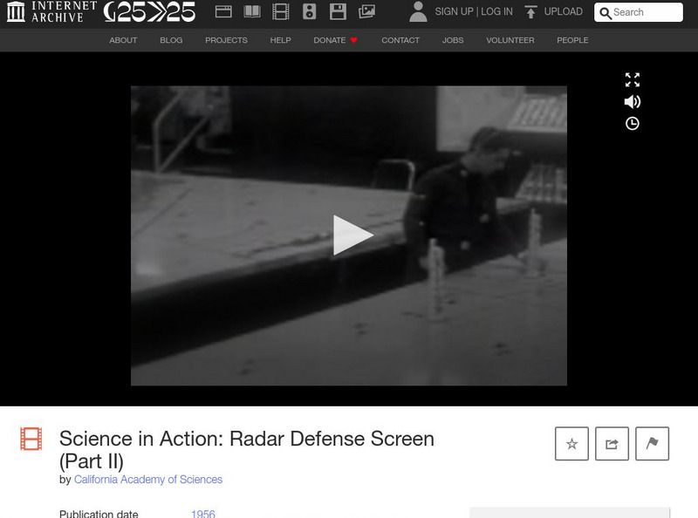698x518 pixels.
Task: Browse the images collection
Action: coord(365,11)
